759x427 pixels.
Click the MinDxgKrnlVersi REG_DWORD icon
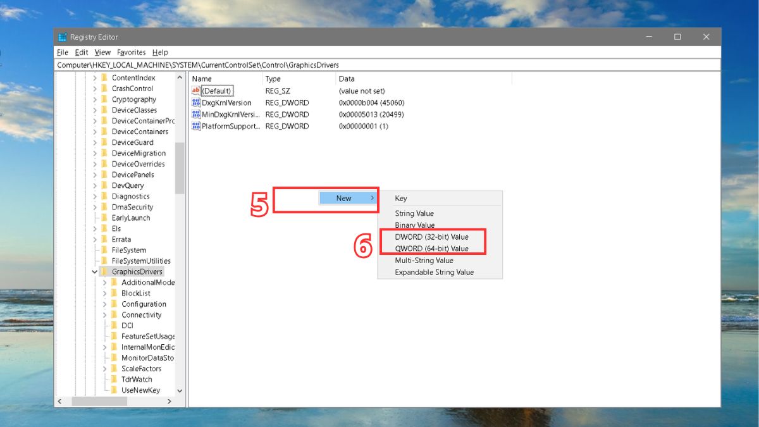tap(197, 114)
